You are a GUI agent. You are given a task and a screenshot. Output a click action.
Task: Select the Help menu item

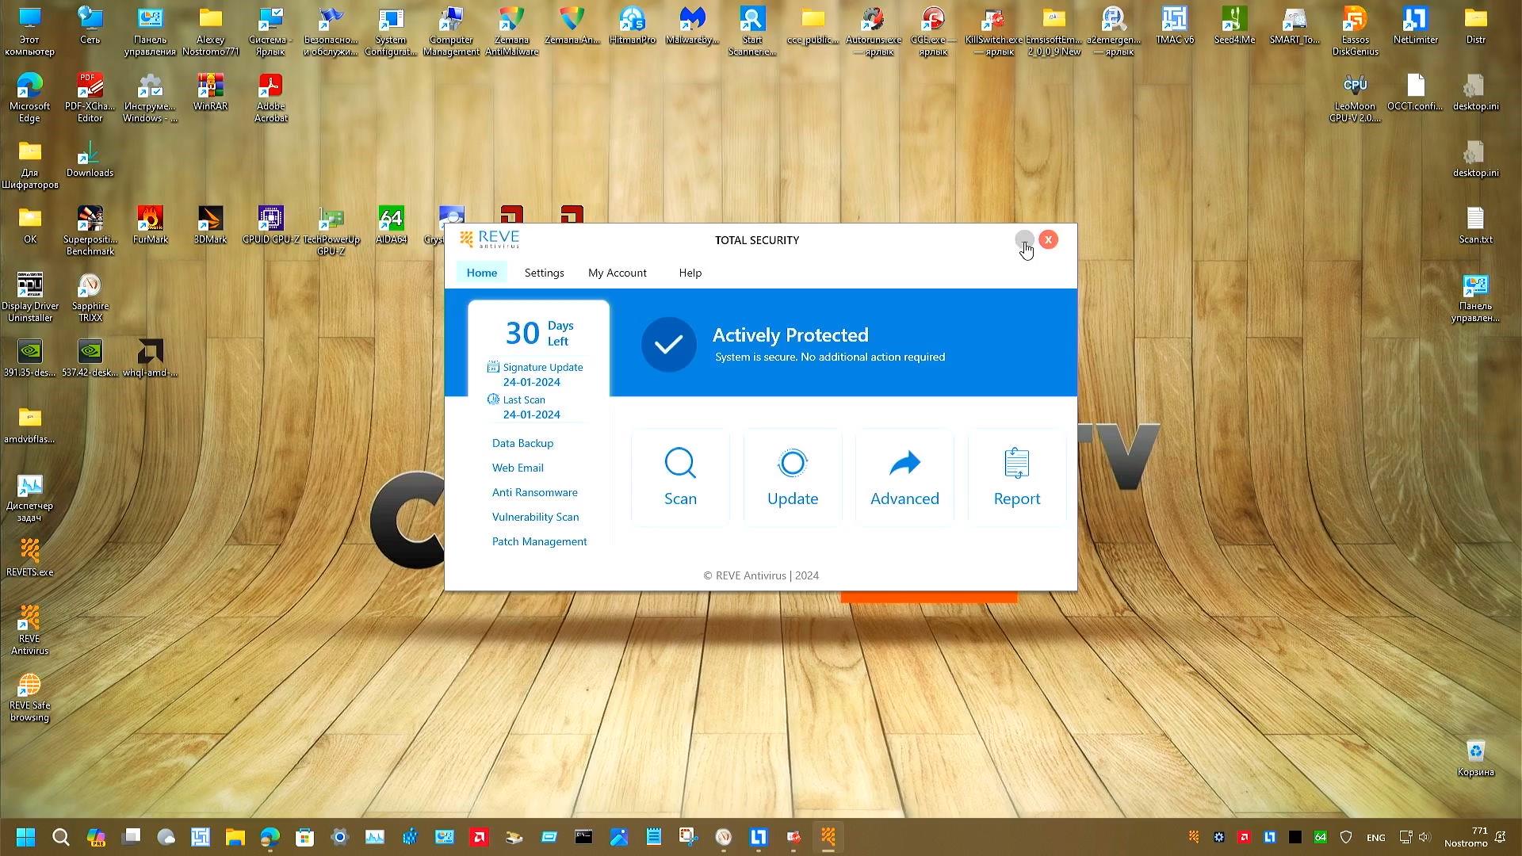tap(690, 273)
